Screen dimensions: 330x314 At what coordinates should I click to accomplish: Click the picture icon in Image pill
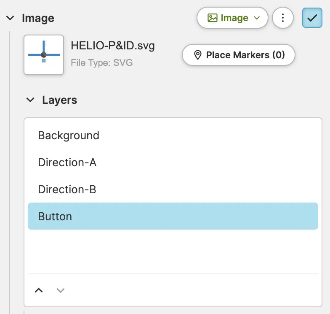213,18
